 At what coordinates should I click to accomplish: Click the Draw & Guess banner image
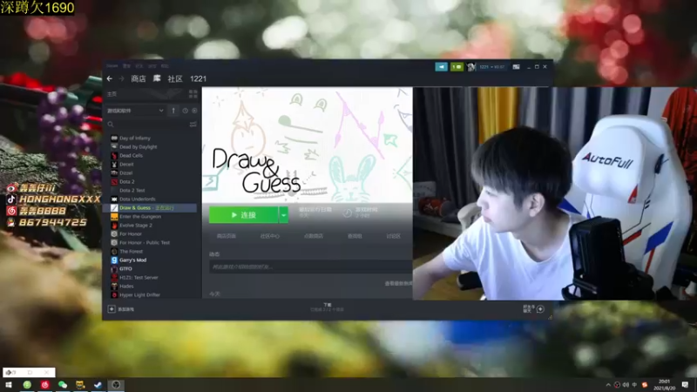pyautogui.click(x=308, y=145)
